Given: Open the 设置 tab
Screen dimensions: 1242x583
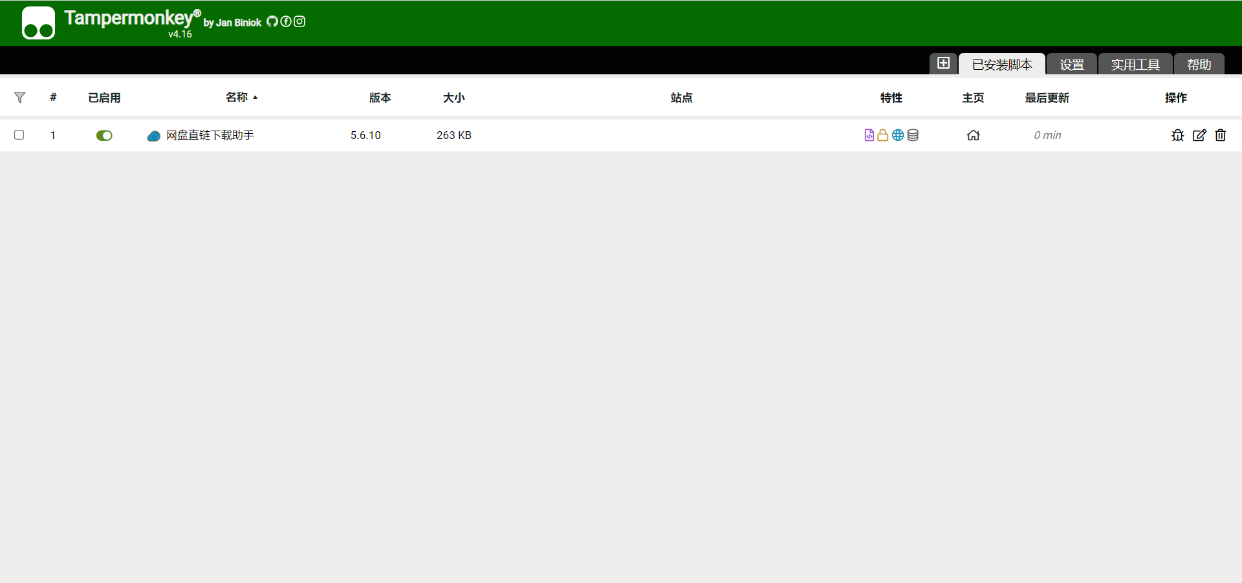Looking at the screenshot, I should tap(1072, 65).
